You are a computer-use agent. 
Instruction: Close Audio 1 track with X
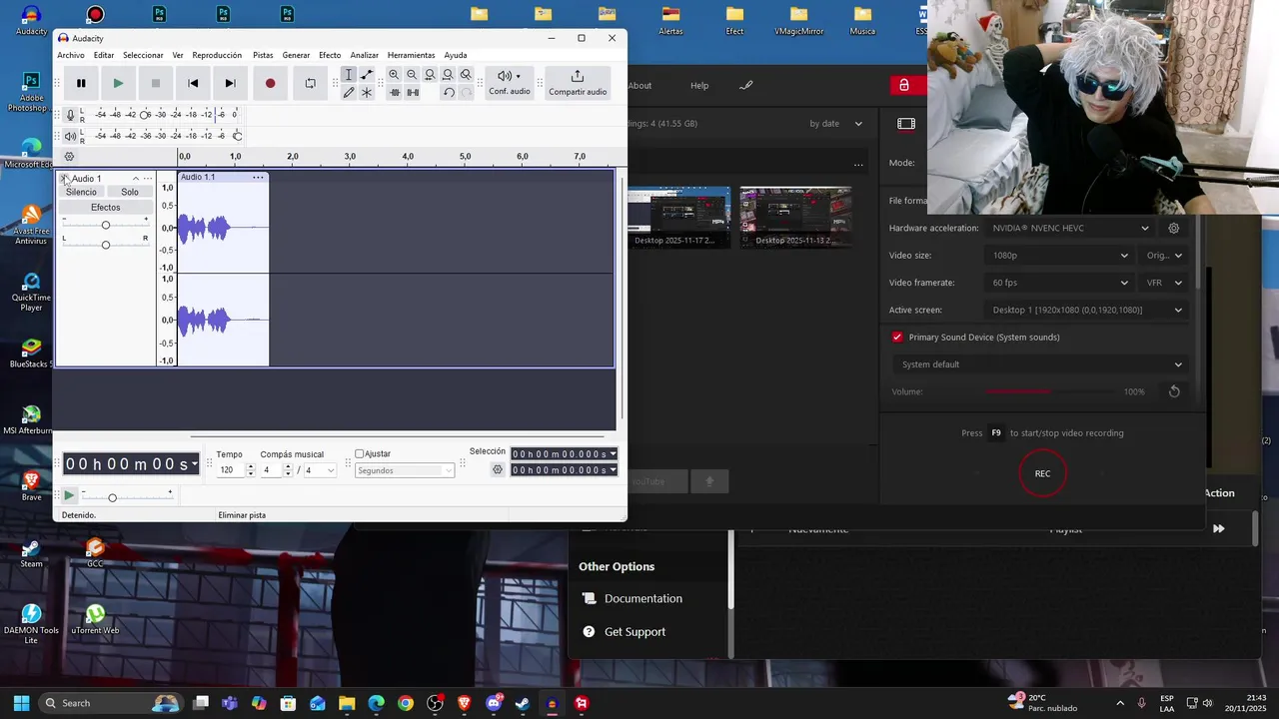(x=64, y=179)
